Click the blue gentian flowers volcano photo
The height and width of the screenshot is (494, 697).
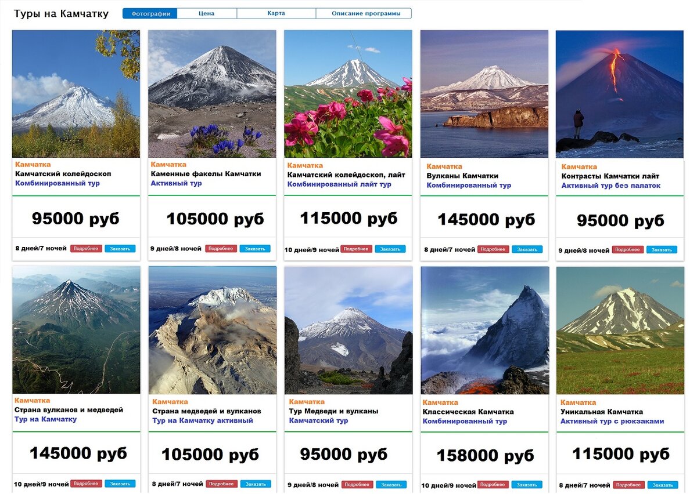click(212, 94)
